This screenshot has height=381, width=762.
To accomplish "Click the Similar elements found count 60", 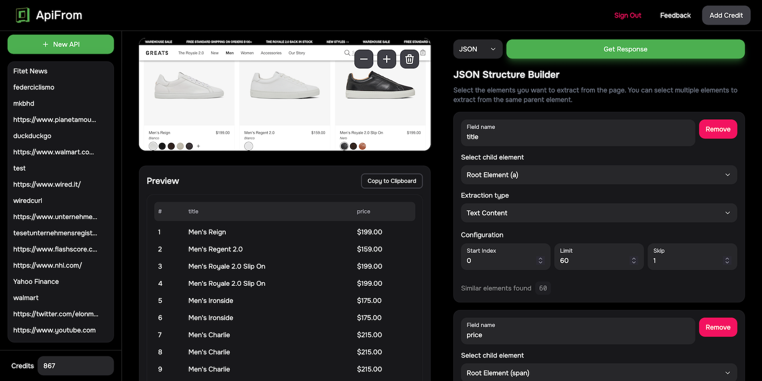I will 543,288.
